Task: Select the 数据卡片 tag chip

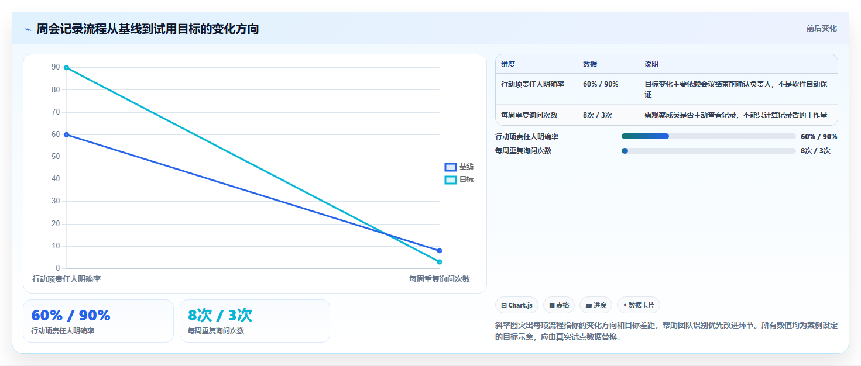Action: coord(639,305)
